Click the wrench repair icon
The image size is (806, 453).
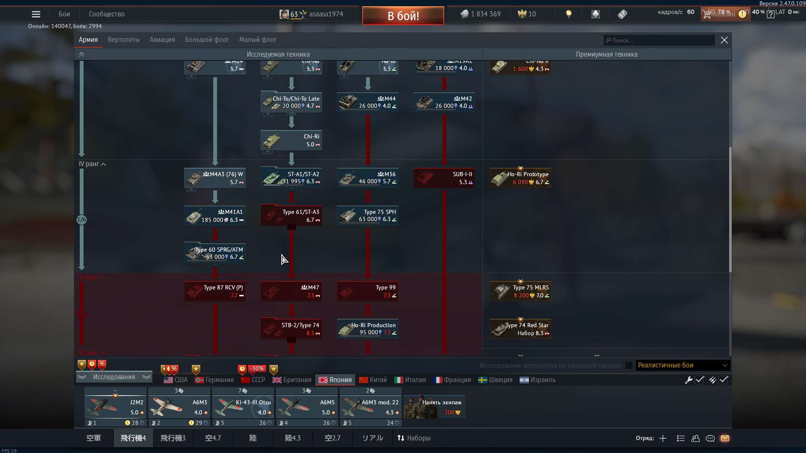point(688,380)
